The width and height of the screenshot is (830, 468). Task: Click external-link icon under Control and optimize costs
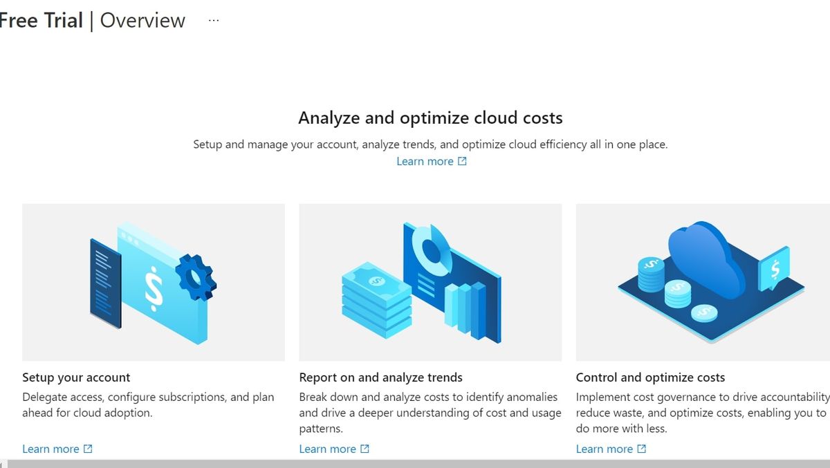[x=641, y=449]
